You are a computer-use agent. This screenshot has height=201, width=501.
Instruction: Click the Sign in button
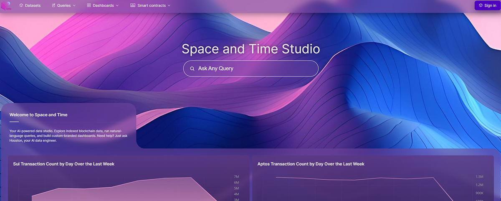487,5
